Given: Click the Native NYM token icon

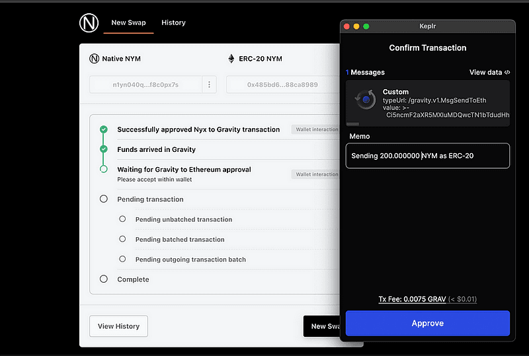Looking at the screenshot, I should coord(94,59).
